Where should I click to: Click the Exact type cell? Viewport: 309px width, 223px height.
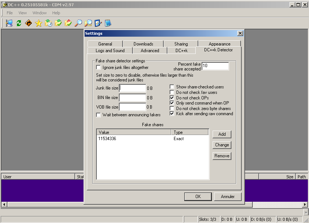[178, 139]
